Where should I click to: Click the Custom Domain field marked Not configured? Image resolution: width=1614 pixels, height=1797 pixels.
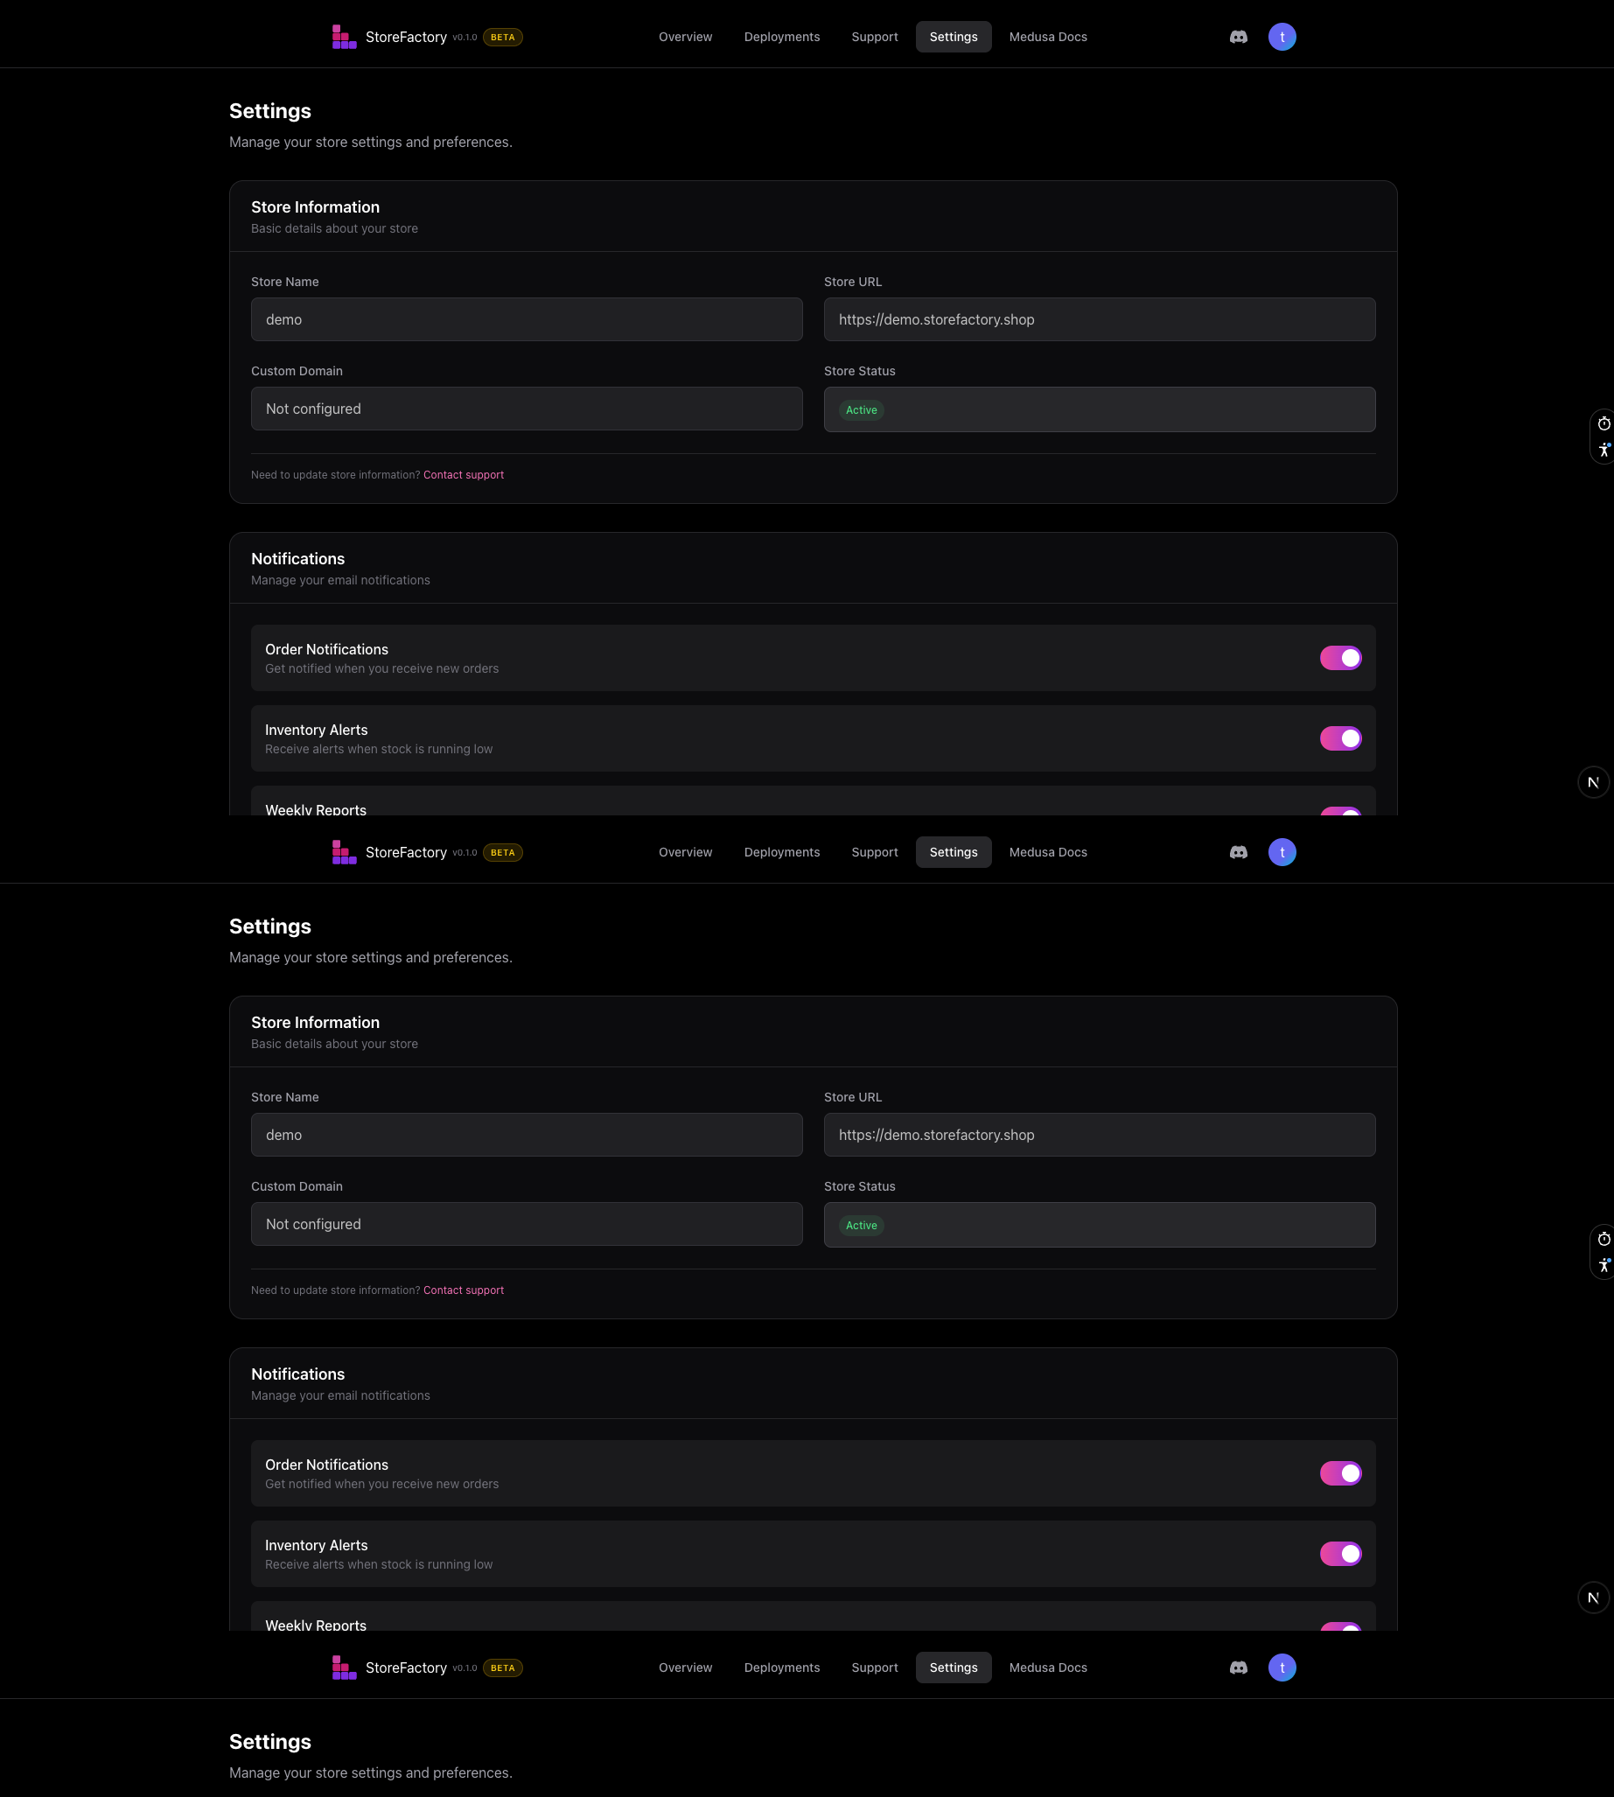pos(527,408)
